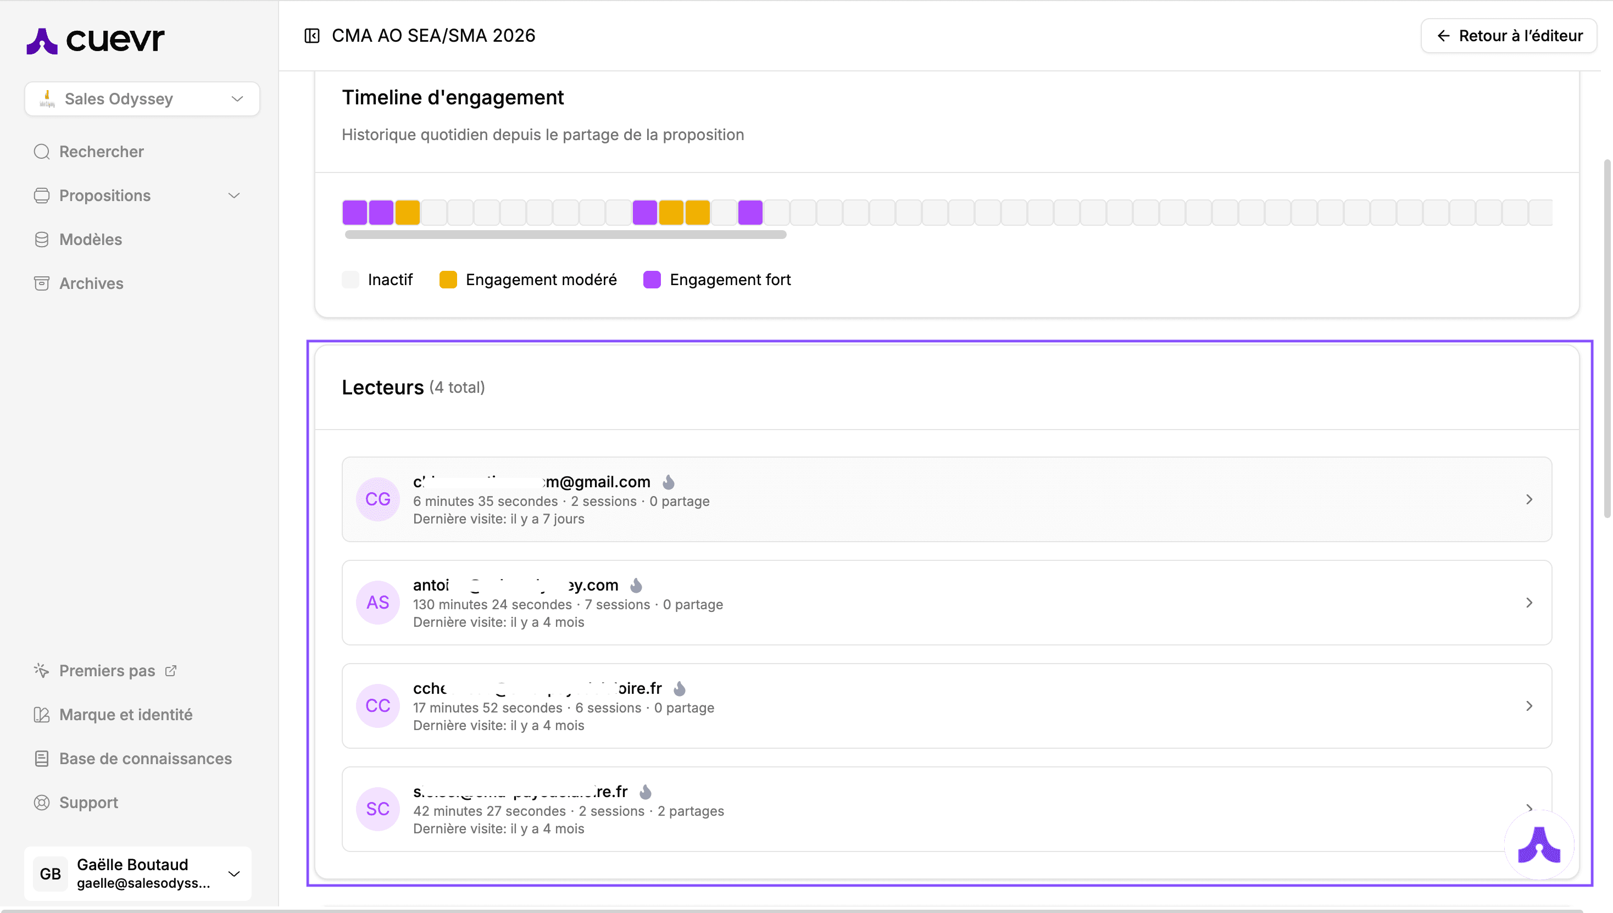Click the timeline horizontal scrollbar

tap(565, 235)
